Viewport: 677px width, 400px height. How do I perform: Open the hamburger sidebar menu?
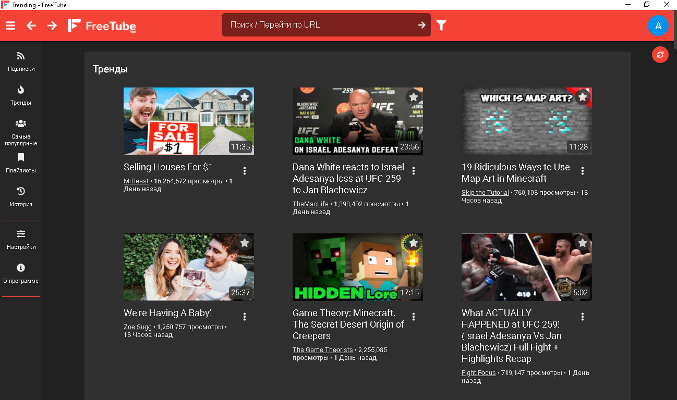(x=10, y=26)
